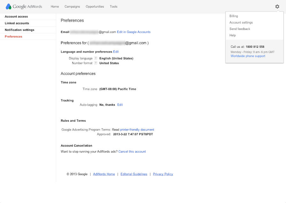Click help icon next to Display language

96,58
